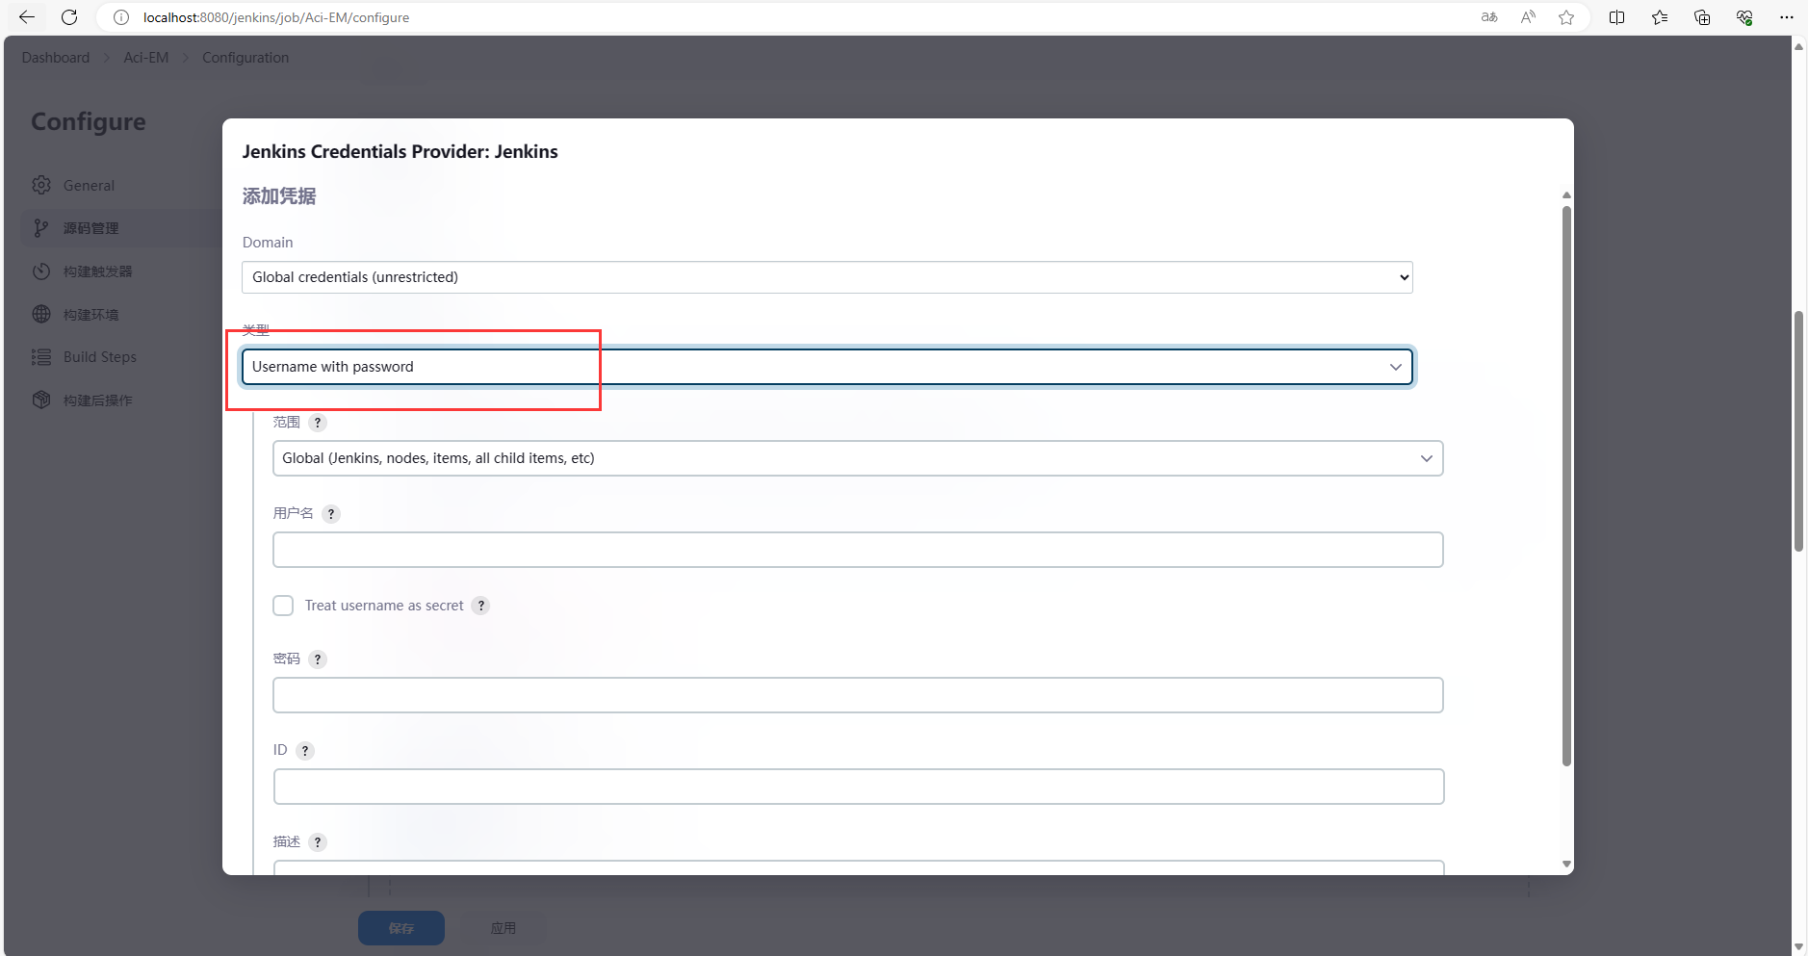The width and height of the screenshot is (1808, 956).
Task: View site information icon in the address bar
Action: click(121, 17)
